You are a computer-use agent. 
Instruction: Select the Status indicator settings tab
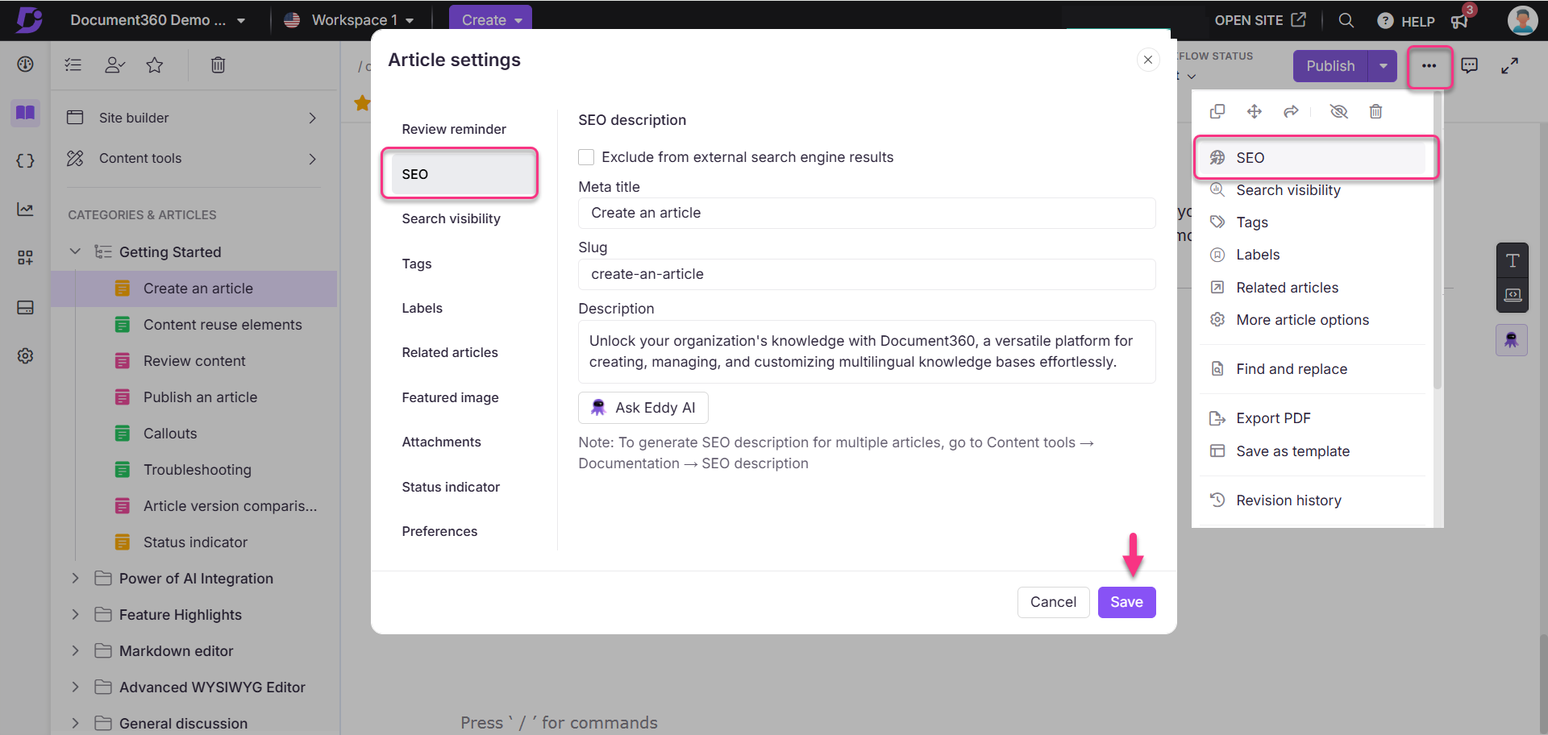tap(451, 487)
